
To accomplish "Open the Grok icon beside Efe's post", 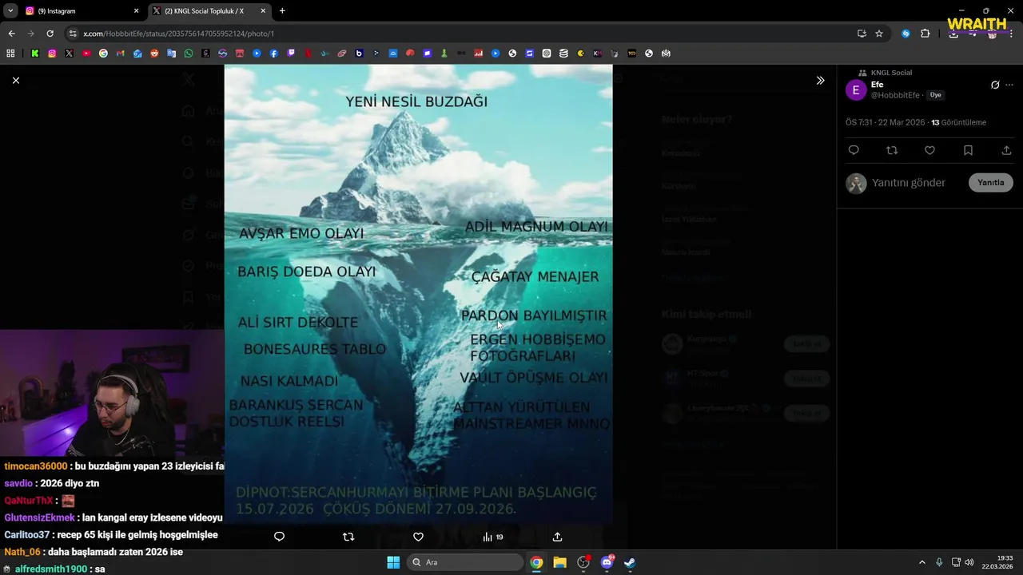I will pos(995,85).
